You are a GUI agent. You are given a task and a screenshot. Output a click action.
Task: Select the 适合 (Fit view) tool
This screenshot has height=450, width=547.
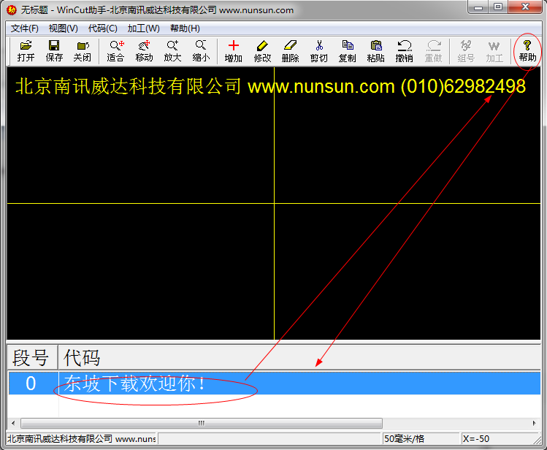[115, 51]
